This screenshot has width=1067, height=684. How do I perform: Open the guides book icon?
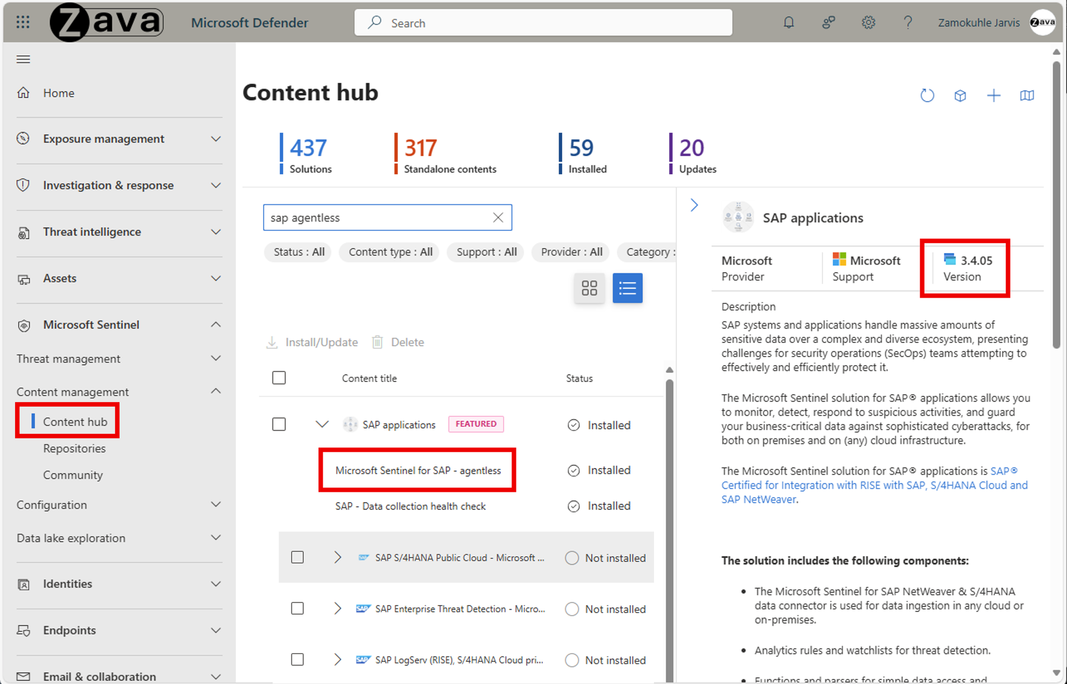click(x=1026, y=96)
